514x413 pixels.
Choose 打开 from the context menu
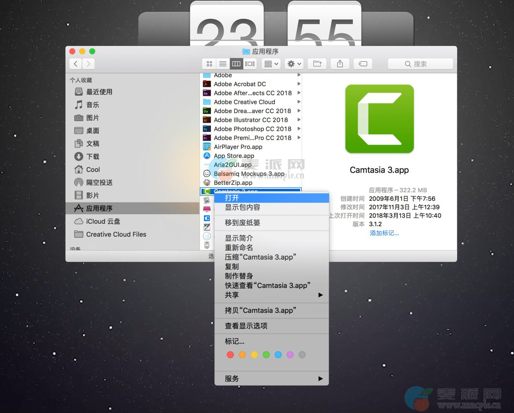click(x=272, y=198)
